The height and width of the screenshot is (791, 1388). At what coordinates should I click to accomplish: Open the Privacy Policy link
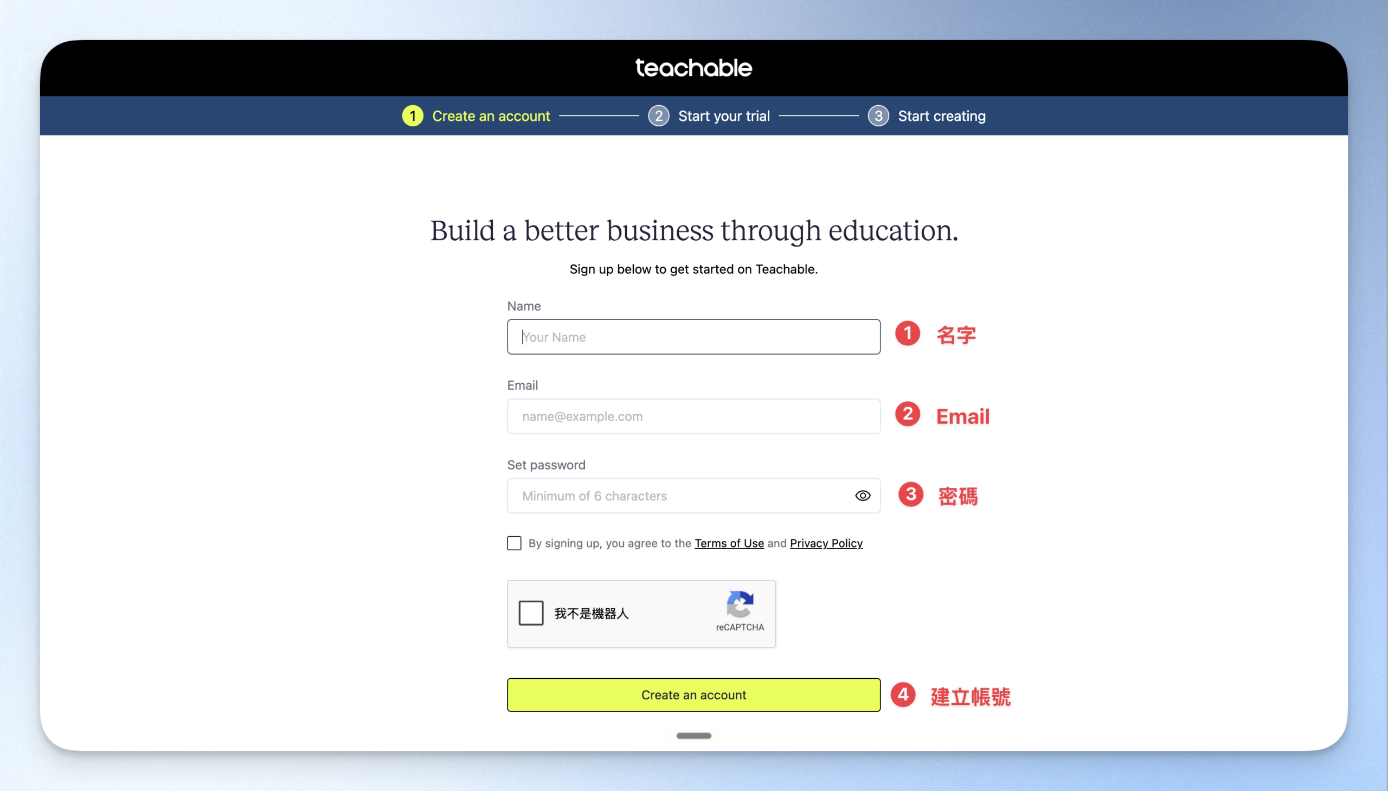pyautogui.click(x=826, y=543)
